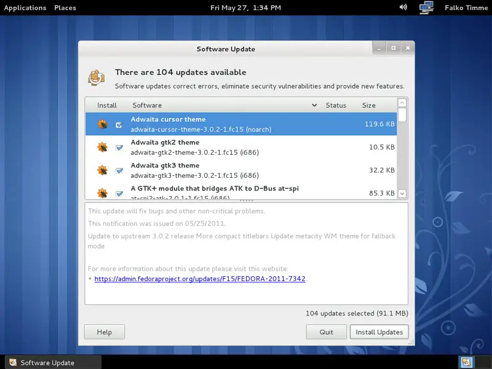Uncheck the Adwaita gtk3 theme update

pyautogui.click(x=119, y=171)
